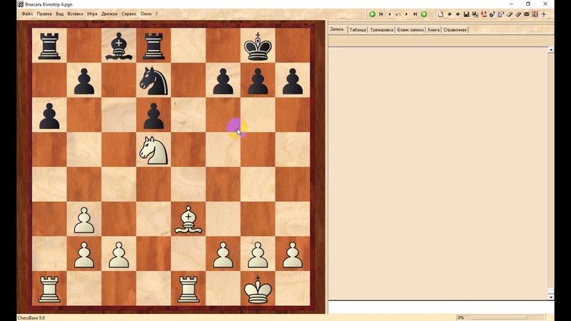This screenshot has height=321, width=571.
Task: Jump to end of game icon
Action: click(x=415, y=14)
